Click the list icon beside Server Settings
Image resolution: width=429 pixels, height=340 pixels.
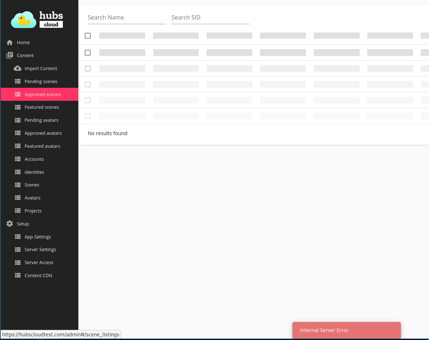pyautogui.click(x=18, y=249)
